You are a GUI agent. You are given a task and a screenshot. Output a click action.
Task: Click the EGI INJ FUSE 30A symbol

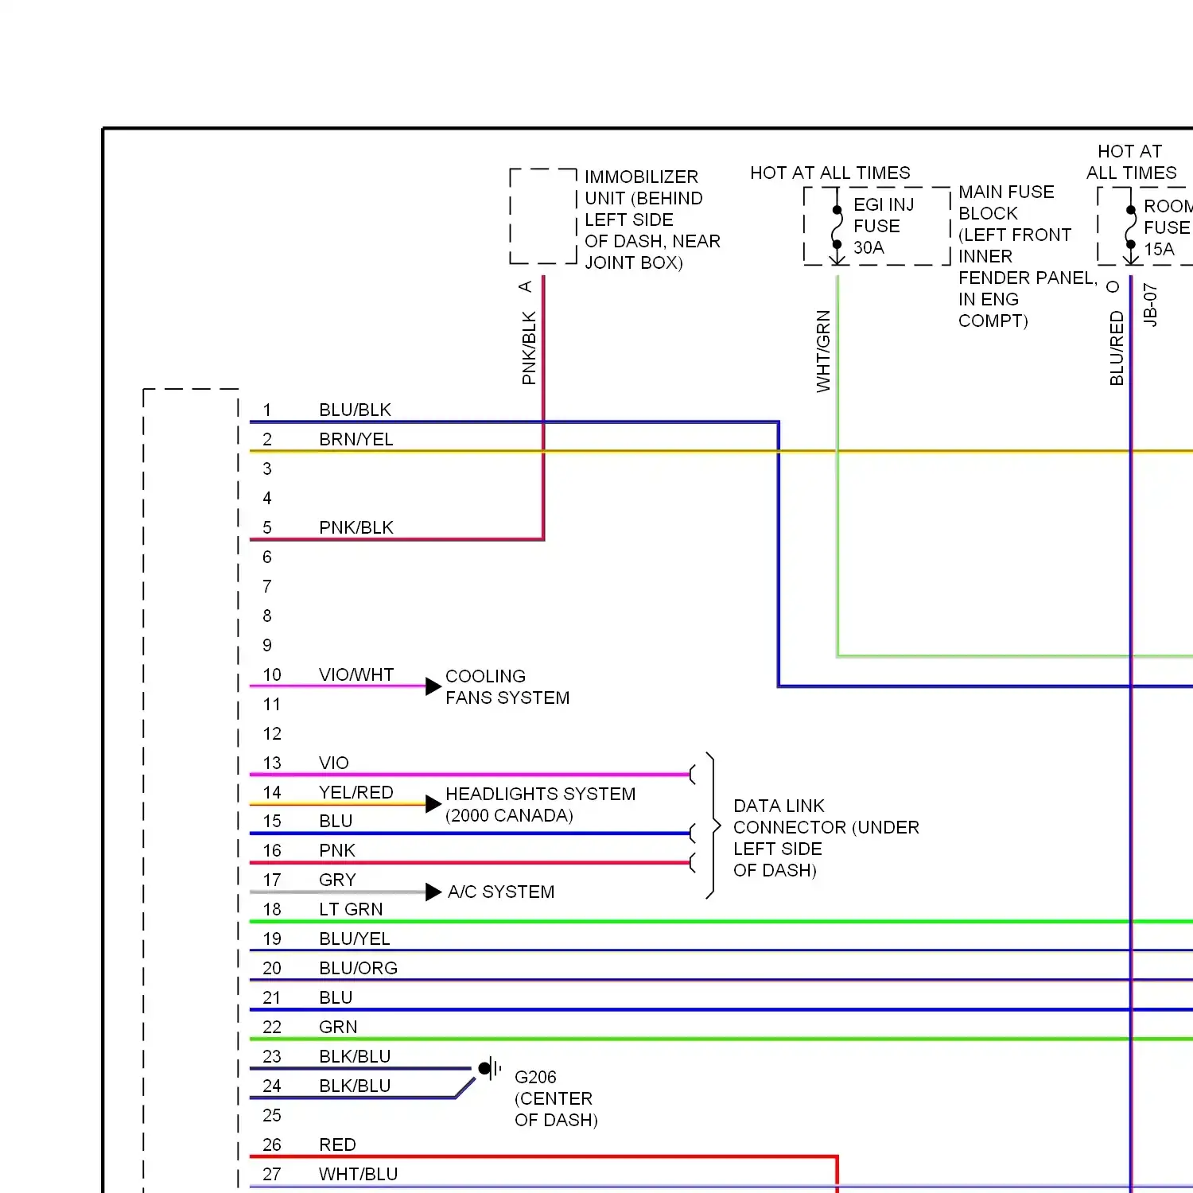tap(837, 226)
